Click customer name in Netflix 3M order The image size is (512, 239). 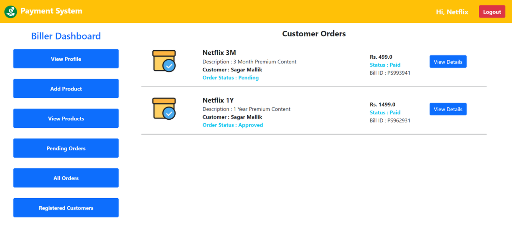pyautogui.click(x=232, y=70)
